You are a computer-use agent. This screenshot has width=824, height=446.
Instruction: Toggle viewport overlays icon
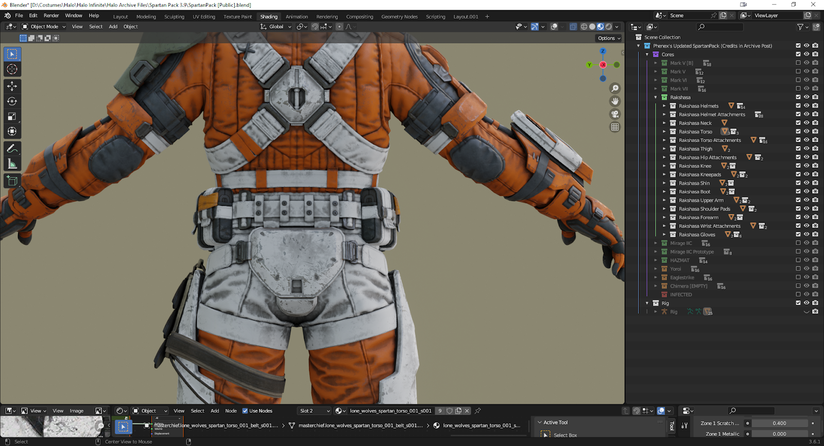(x=554, y=27)
